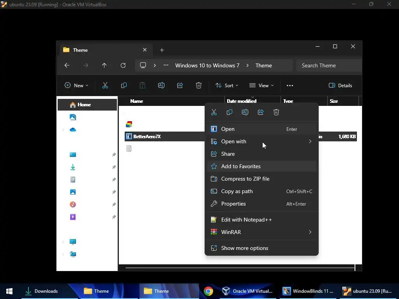This screenshot has width=399, height=299.
Task: Open the View dropdown
Action: click(261, 85)
